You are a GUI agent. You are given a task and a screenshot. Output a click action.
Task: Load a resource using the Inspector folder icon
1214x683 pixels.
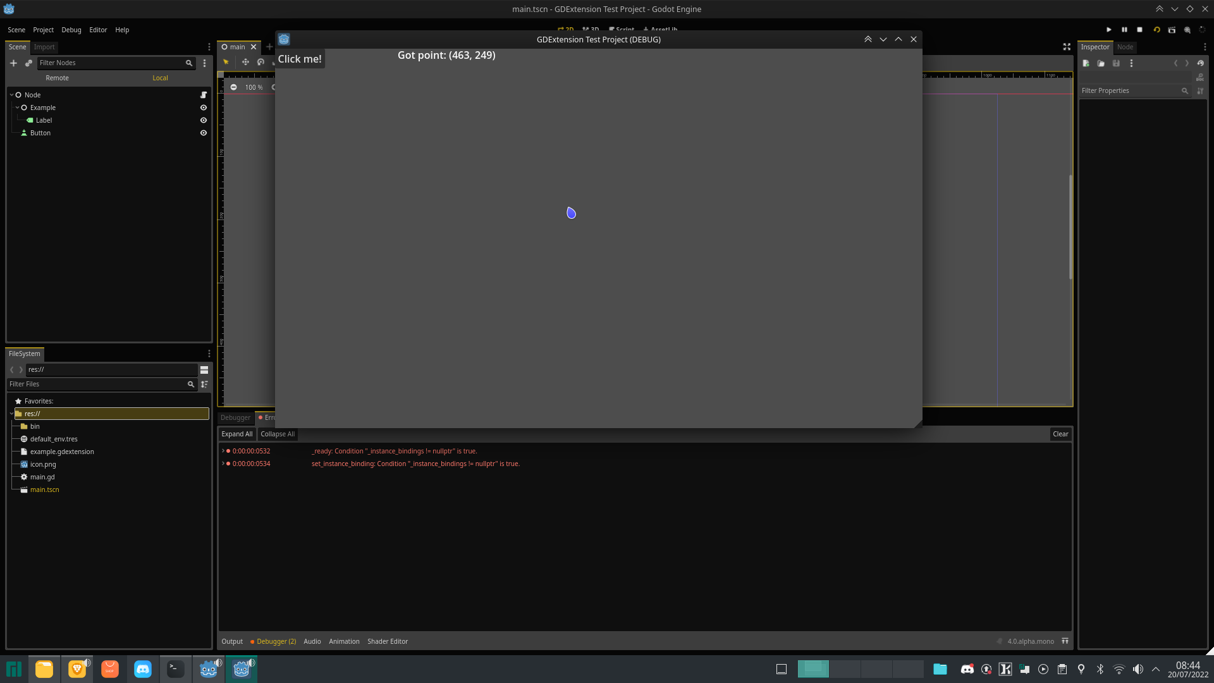1101,63
